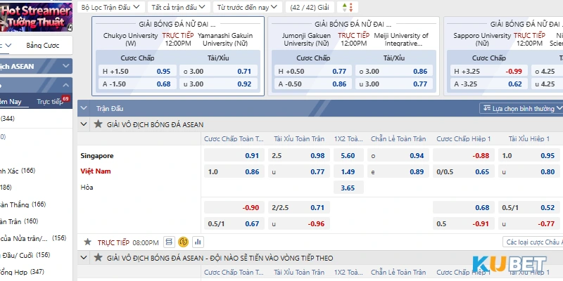Screen dimensions: 563x281
Task: Select first-half handicap odds -0.88
Action: (464, 155)
